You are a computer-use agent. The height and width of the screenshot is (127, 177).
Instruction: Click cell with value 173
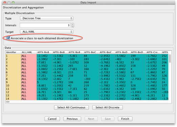(x=91, y=95)
